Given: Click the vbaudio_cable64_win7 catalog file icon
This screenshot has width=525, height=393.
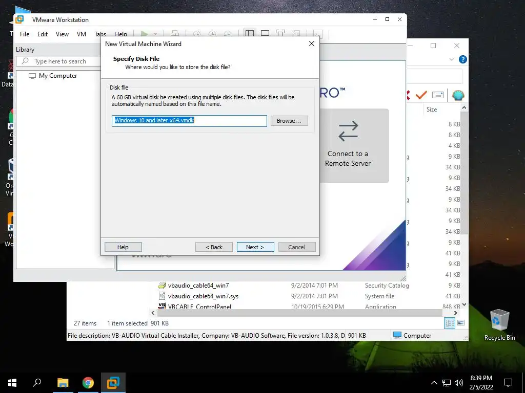Looking at the screenshot, I should pos(162,286).
